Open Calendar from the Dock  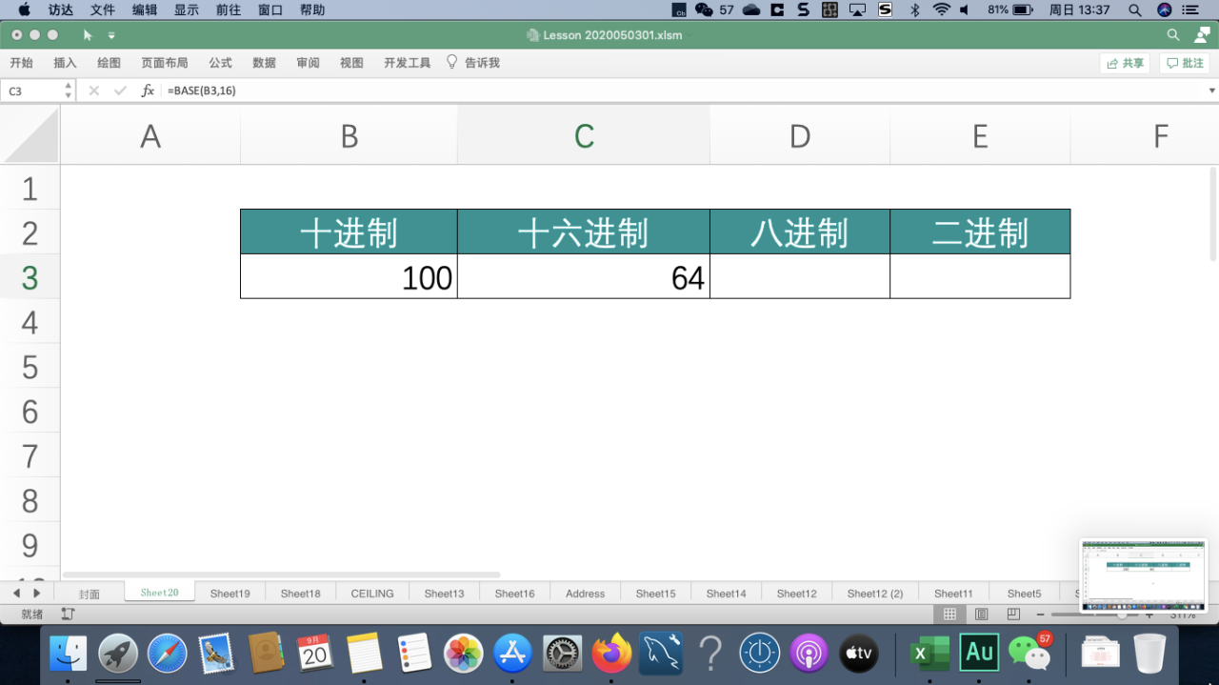click(x=315, y=654)
